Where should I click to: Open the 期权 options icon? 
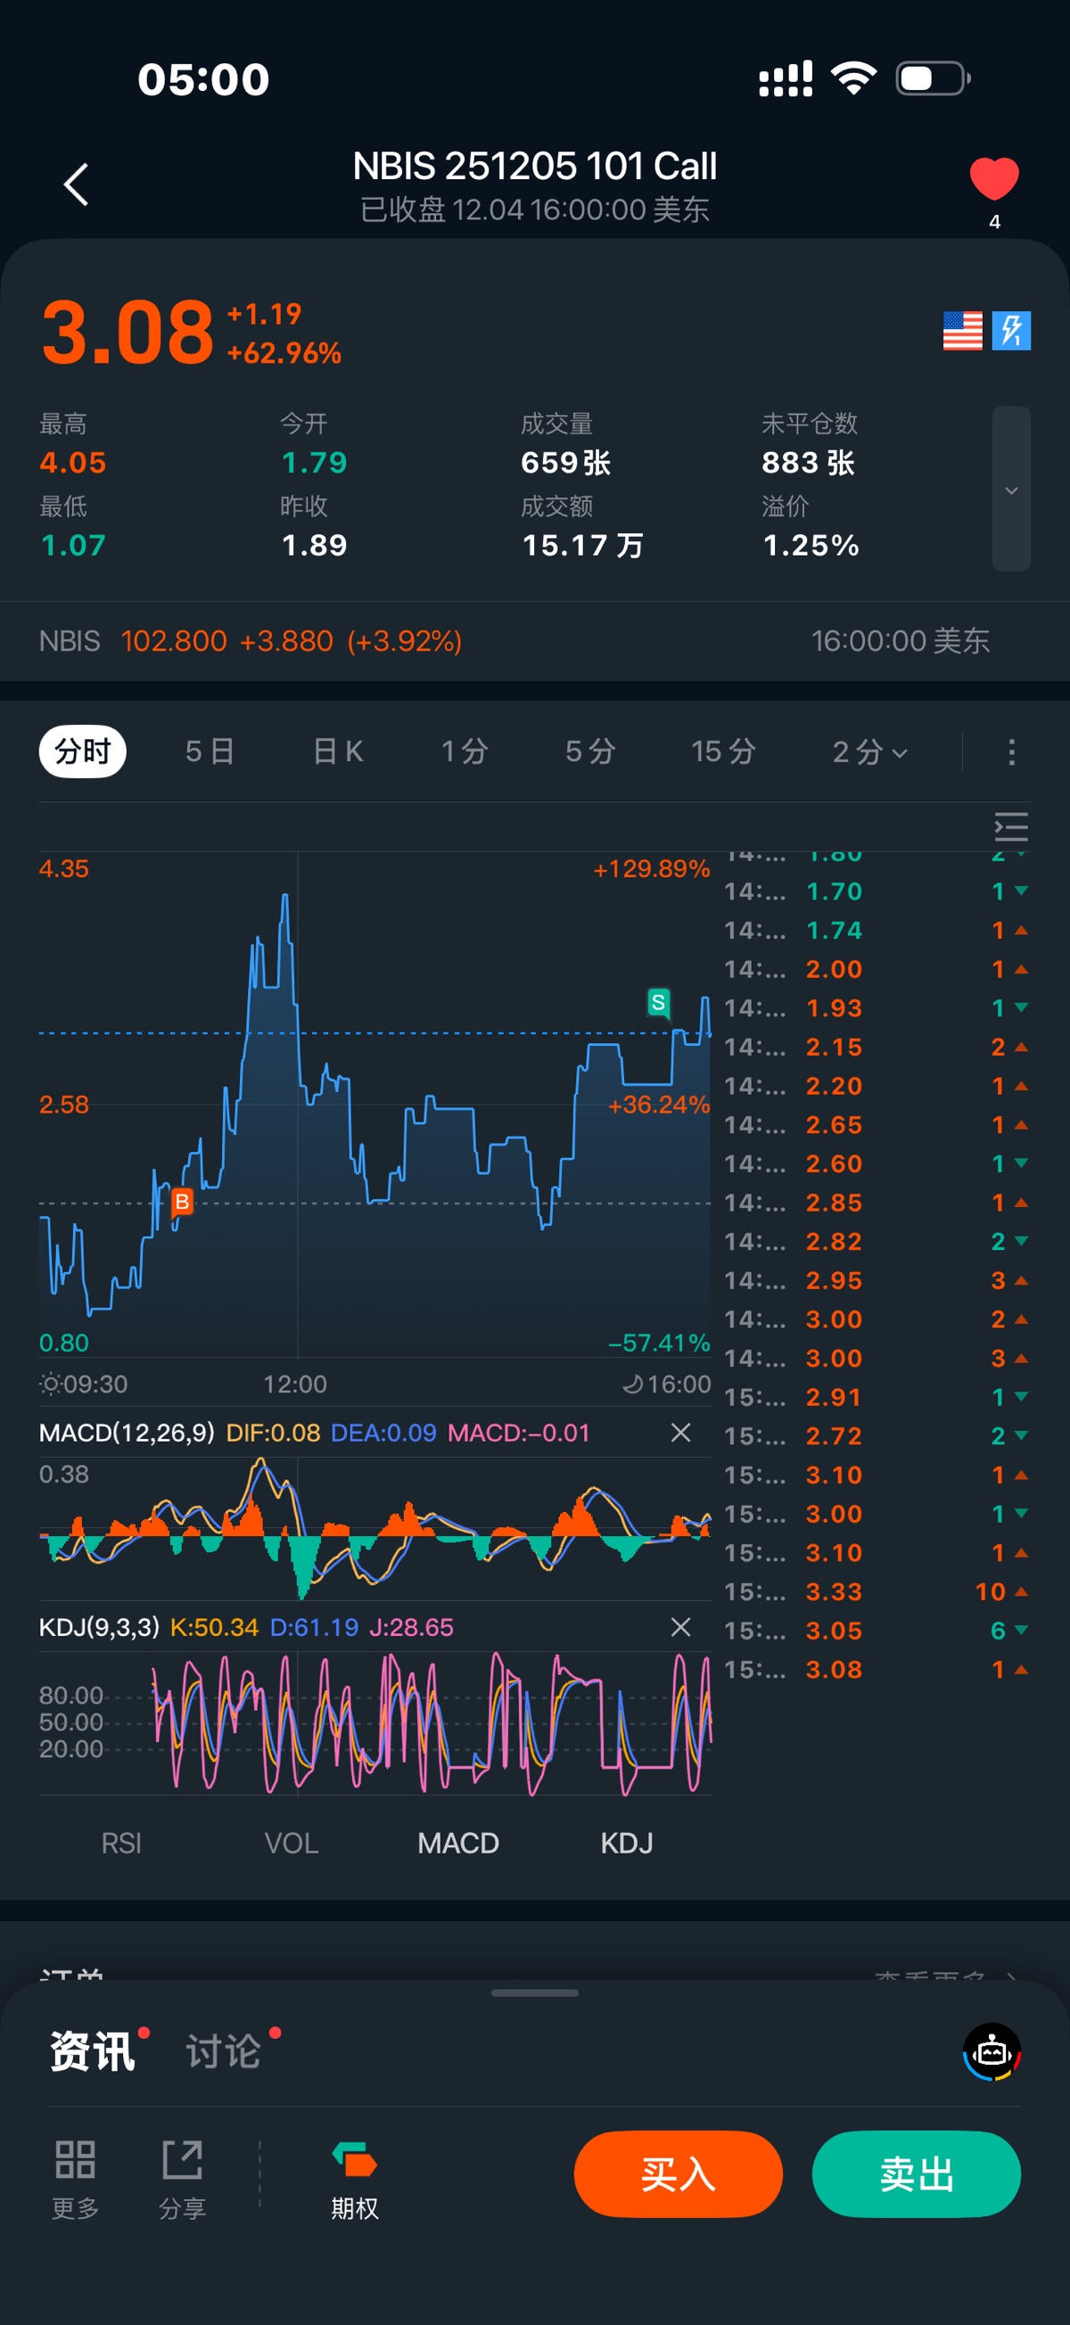354,2161
